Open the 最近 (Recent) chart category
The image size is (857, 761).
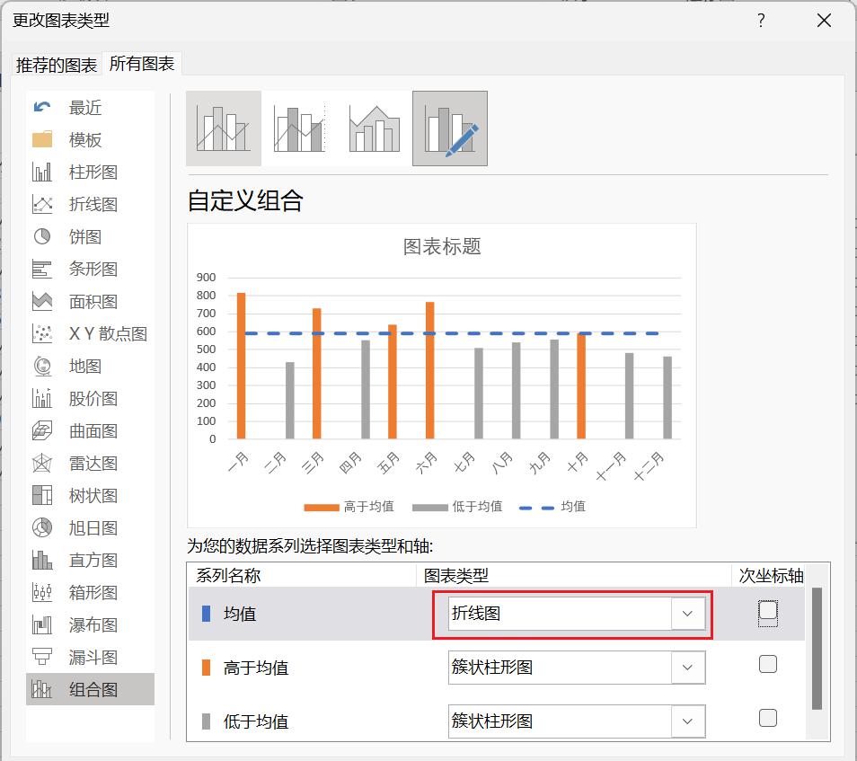90,107
